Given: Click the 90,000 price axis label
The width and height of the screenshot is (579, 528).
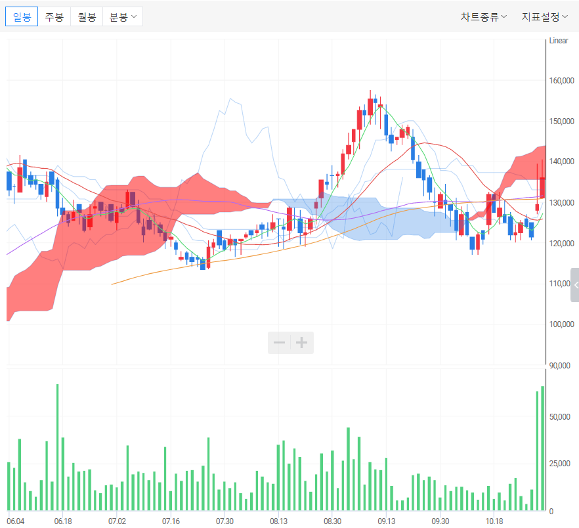Looking at the screenshot, I should click(x=559, y=365).
